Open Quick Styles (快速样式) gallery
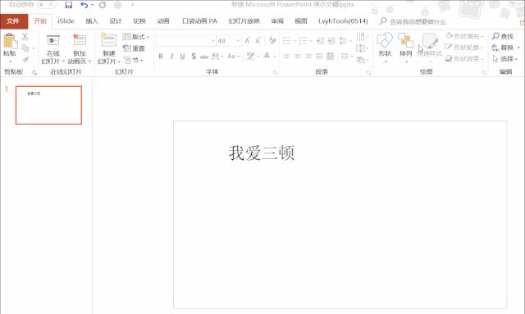 click(x=430, y=48)
